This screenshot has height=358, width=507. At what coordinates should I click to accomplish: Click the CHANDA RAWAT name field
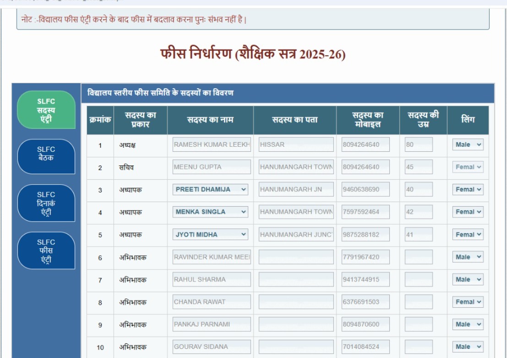coord(212,302)
